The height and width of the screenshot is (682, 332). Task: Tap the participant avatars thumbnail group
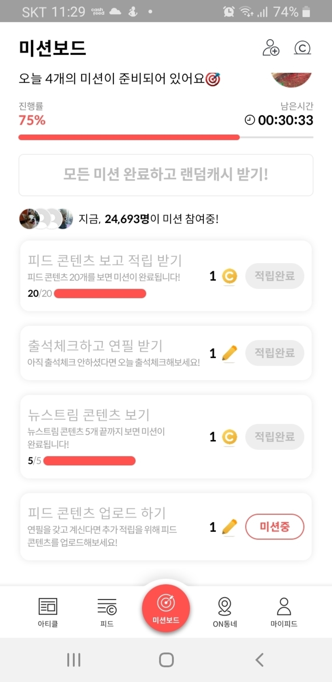click(x=46, y=219)
